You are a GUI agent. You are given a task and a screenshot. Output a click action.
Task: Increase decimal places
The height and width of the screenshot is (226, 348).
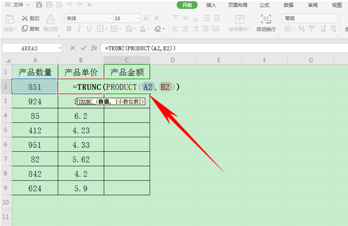[x=323, y=28]
